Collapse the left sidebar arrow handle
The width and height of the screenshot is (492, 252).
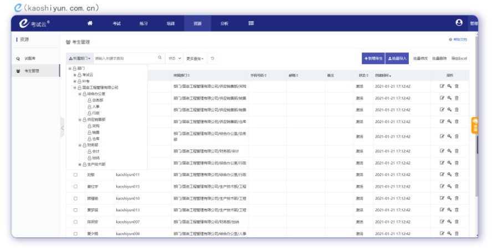[62, 128]
